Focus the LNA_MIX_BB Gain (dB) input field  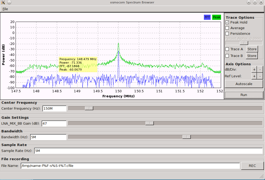click(x=54, y=124)
